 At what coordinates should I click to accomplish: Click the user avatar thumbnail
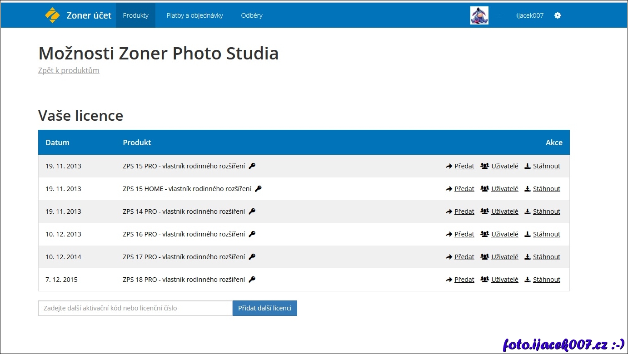[x=479, y=15]
